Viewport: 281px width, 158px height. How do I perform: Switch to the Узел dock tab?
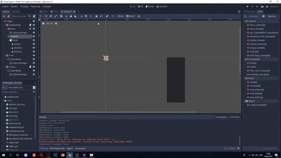point(260,11)
